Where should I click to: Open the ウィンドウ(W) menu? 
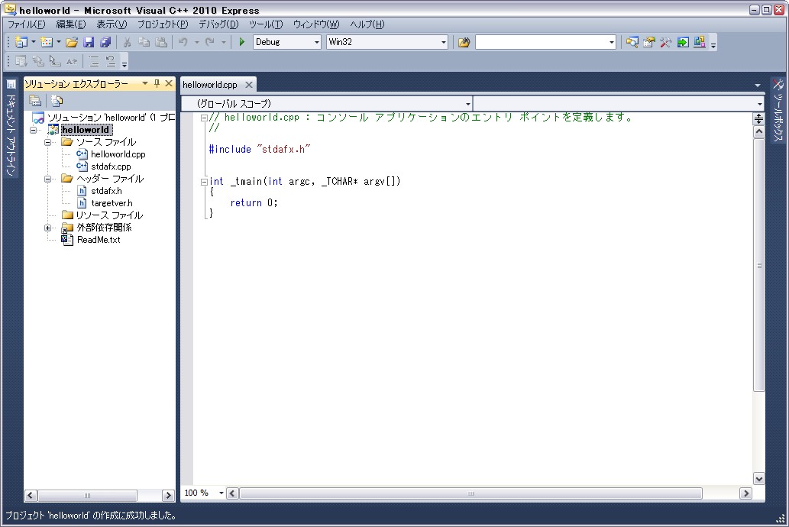coord(316,24)
